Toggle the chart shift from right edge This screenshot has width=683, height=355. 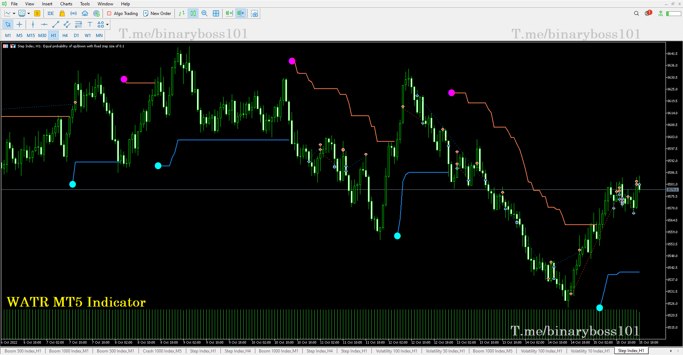click(x=240, y=14)
